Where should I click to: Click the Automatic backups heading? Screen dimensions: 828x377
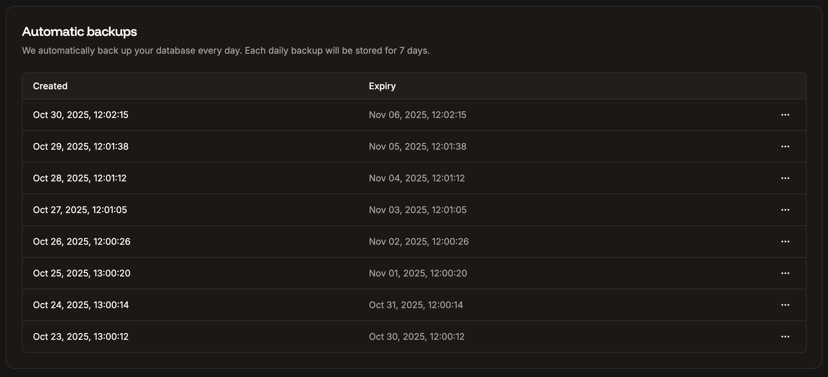79,32
